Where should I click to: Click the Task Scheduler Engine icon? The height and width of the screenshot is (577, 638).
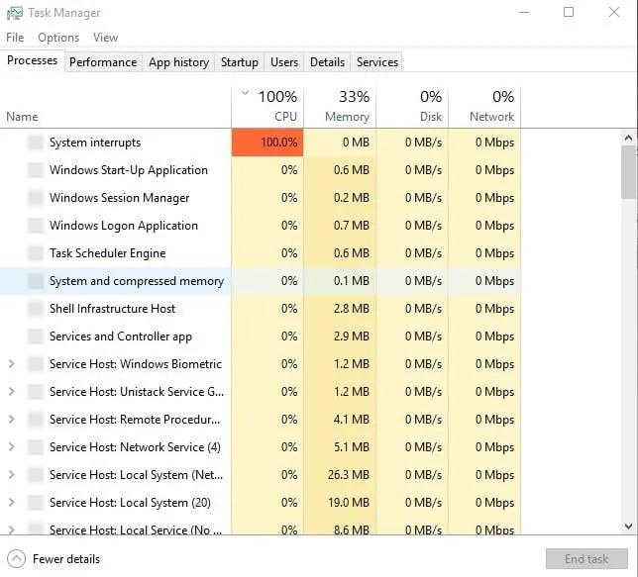pyautogui.click(x=36, y=253)
